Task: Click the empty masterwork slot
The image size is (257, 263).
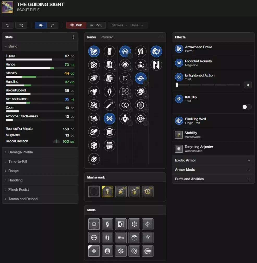Action: coord(94,192)
